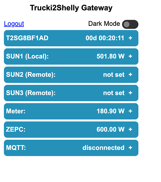Screen dimensions: 161x182
Task: Click the MQTT disconnected status text
Action: point(103,148)
